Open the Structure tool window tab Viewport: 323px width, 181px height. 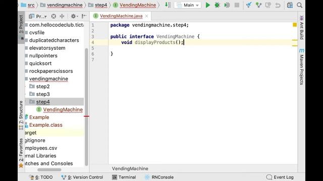(21, 115)
